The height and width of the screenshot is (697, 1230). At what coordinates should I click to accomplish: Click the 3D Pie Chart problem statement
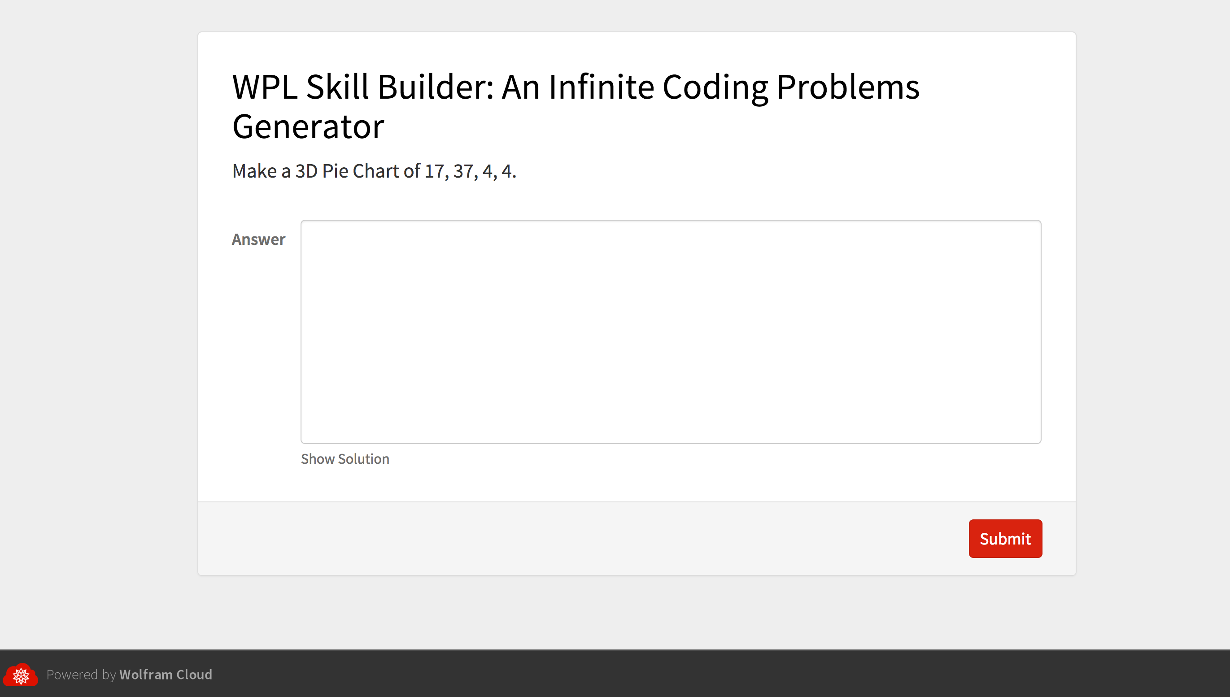point(374,171)
